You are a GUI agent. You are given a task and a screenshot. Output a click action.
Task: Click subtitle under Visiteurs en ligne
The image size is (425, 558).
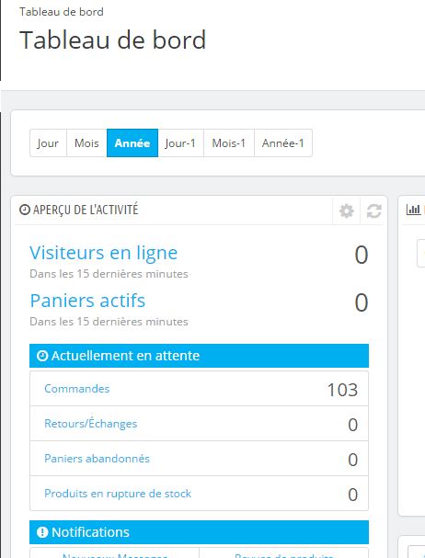pyautogui.click(x=109, y=274)
